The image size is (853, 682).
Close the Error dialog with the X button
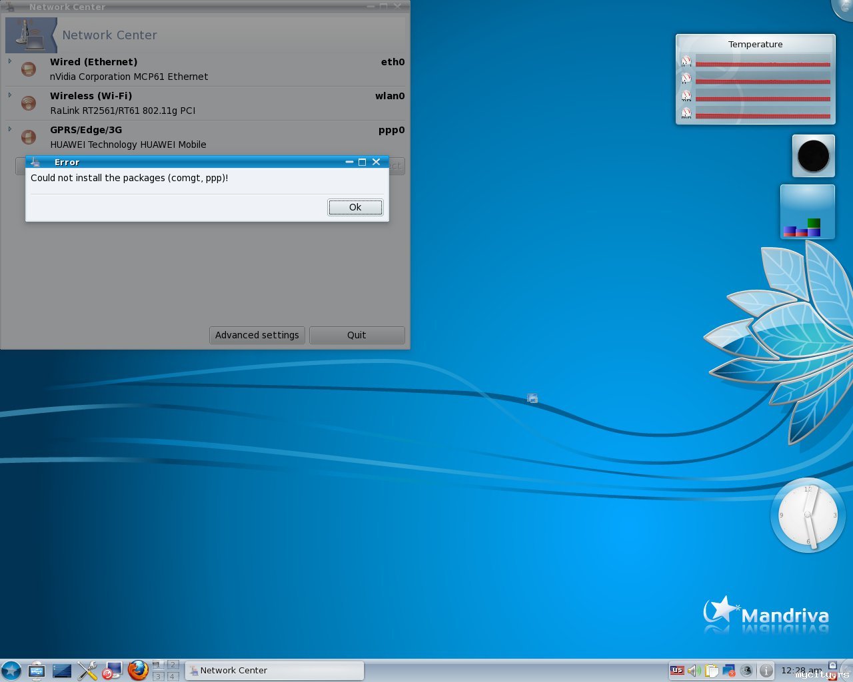(x=376, y=162)
